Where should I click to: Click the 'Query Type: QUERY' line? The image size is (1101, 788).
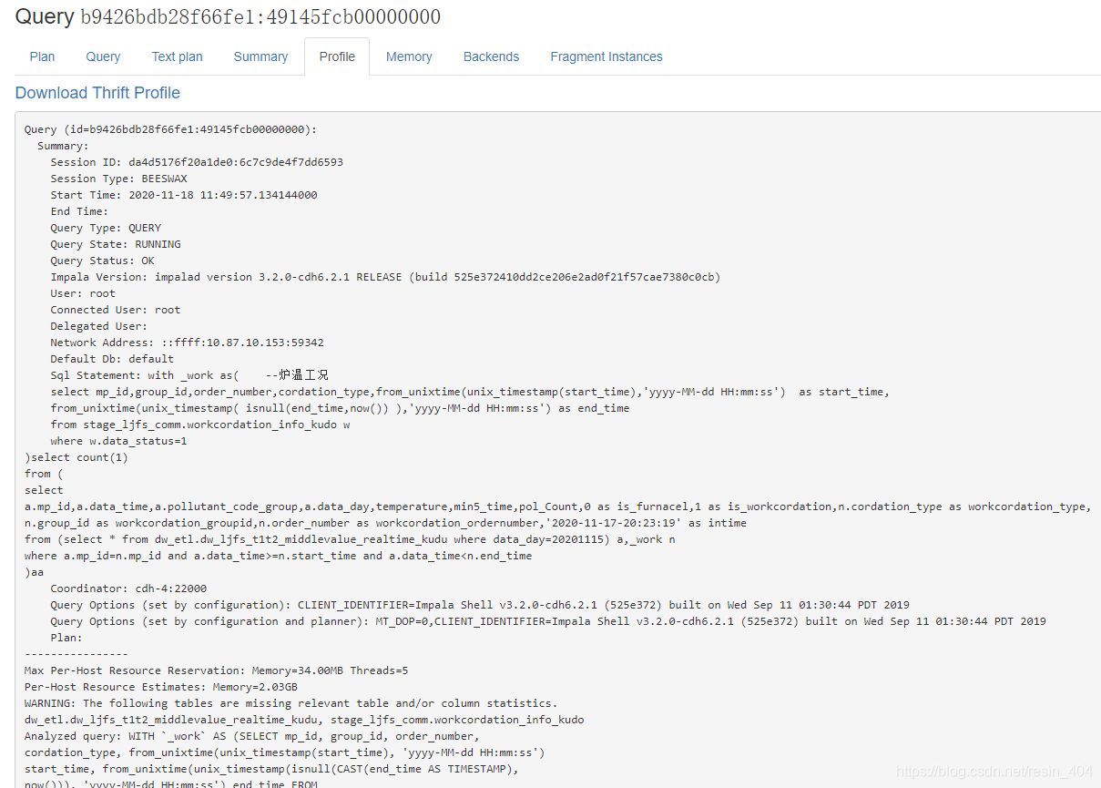coord(106,228)
